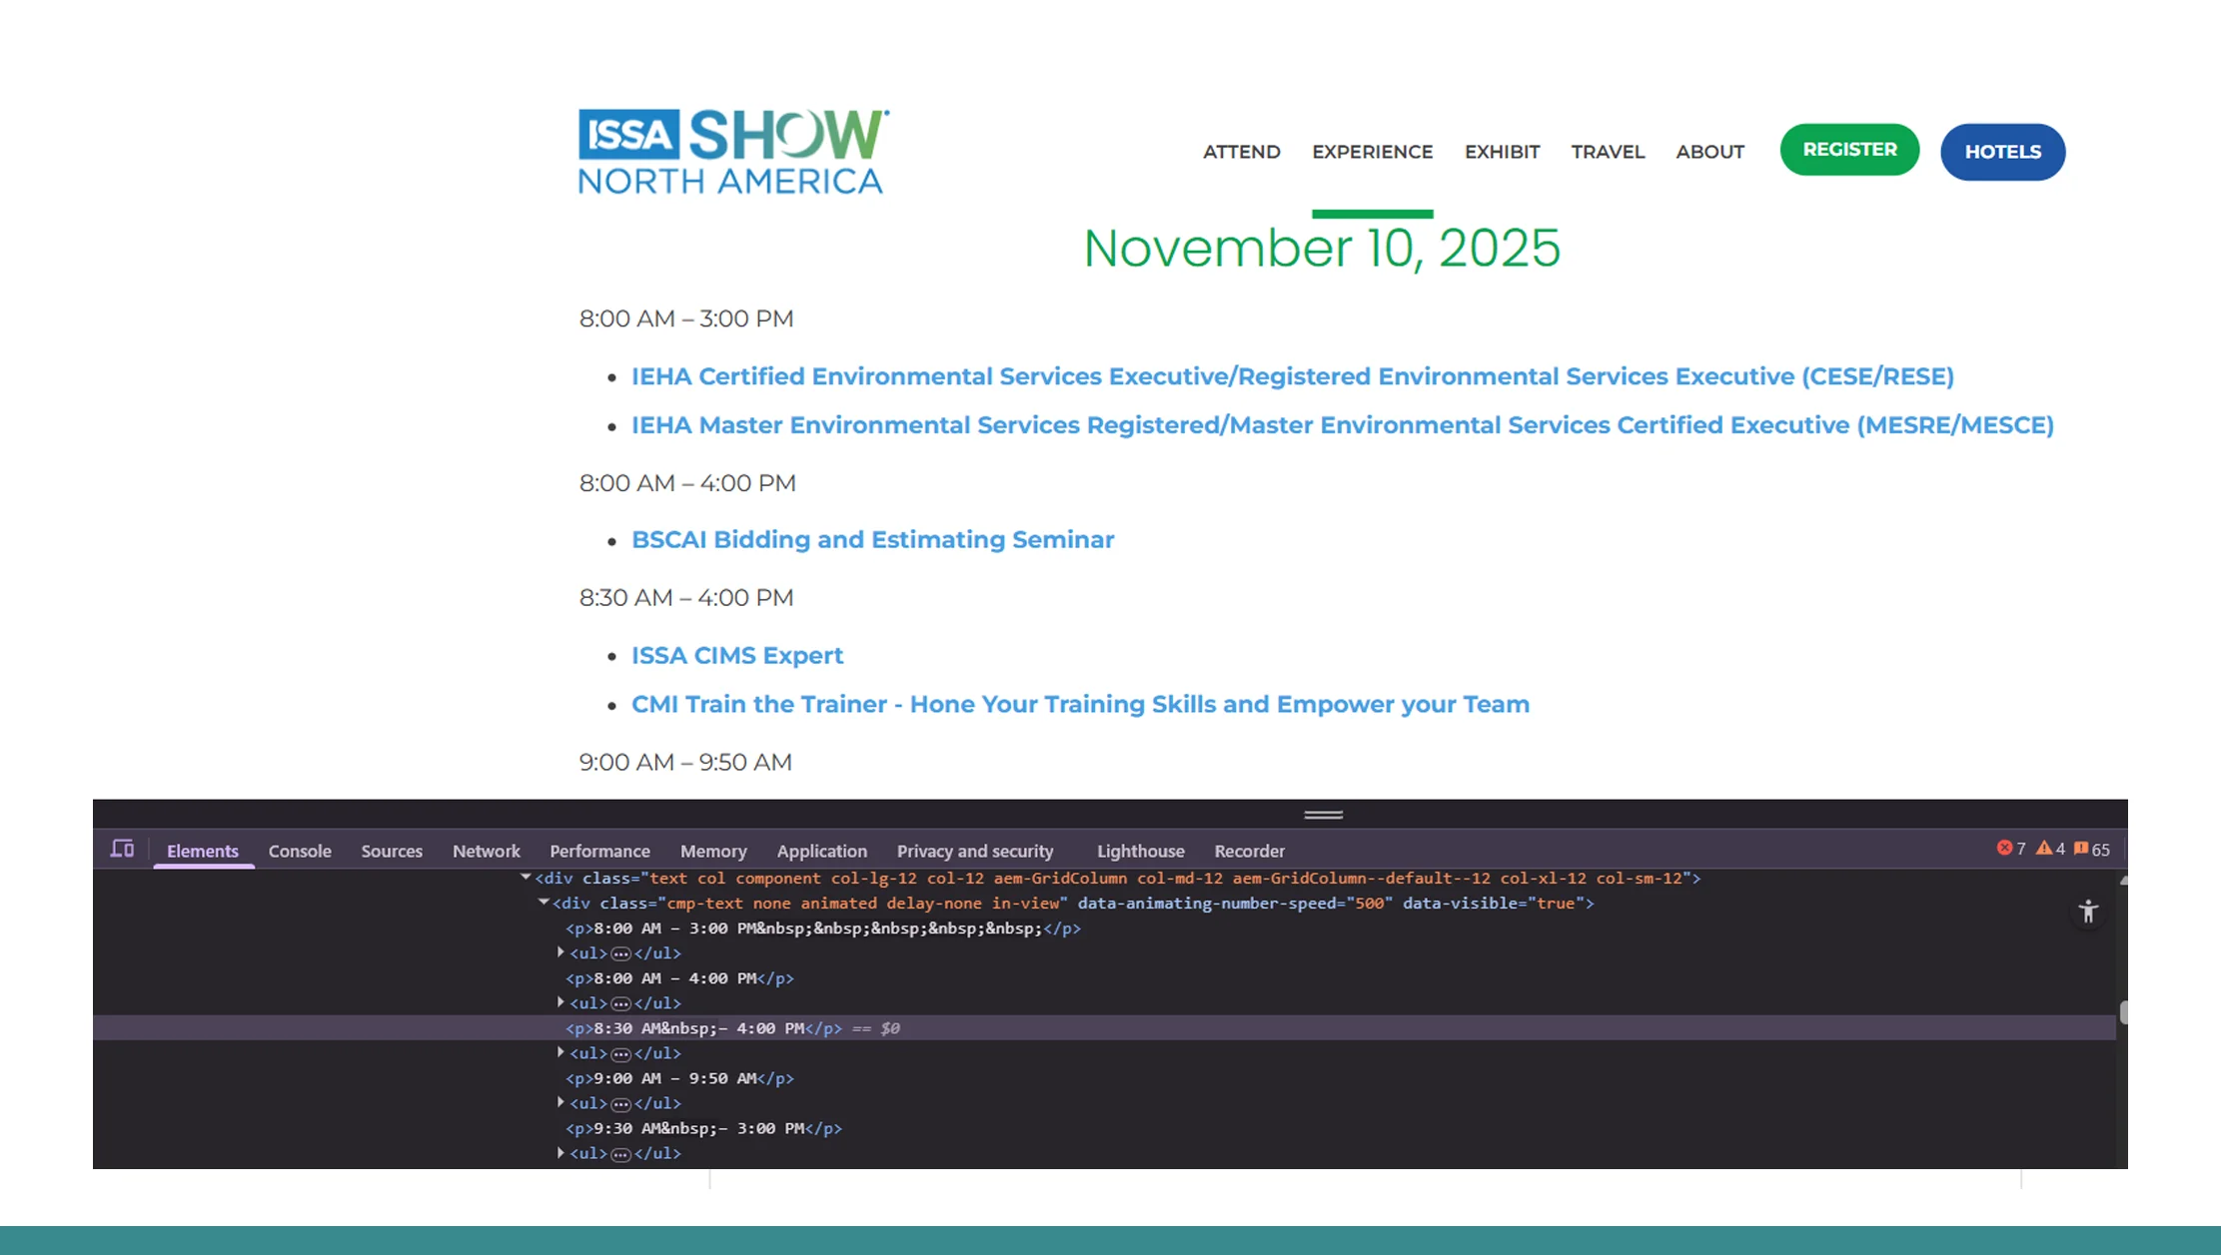Open the Recorder panel
Viewport: 2221px width, 1255px height.
point(1249,851)
